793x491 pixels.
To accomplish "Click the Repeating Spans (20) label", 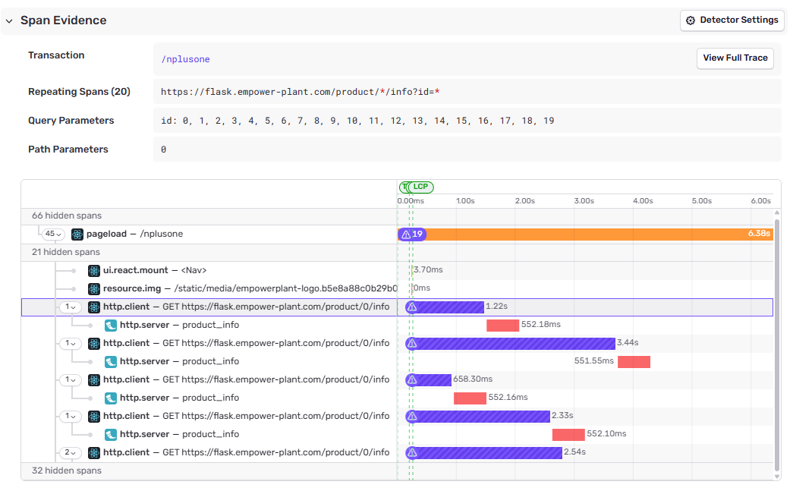I will pos(80,92).
